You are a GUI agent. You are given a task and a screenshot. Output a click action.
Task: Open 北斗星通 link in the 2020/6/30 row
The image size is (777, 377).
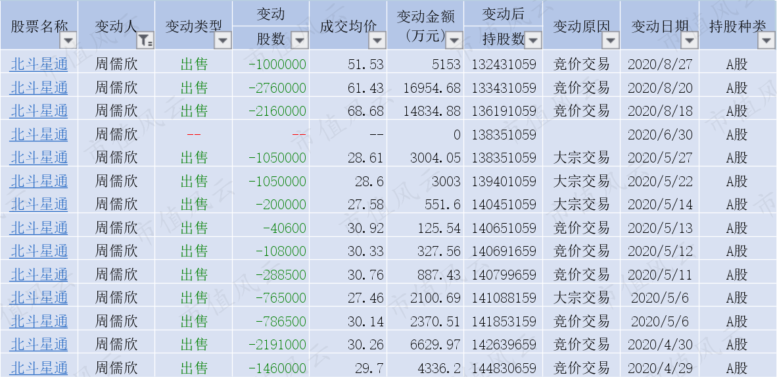point(39,134)
